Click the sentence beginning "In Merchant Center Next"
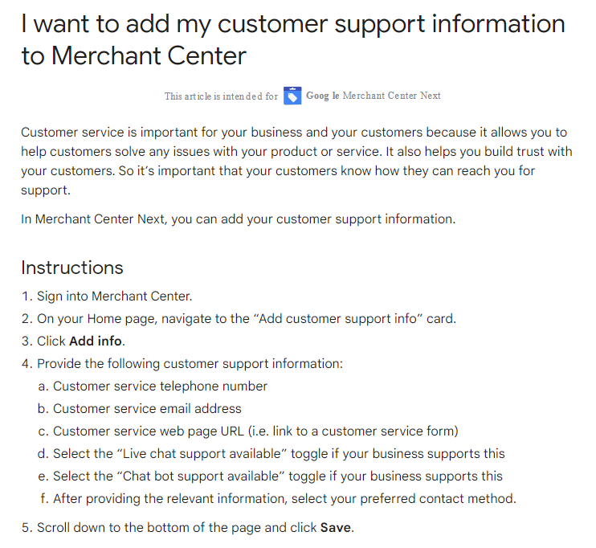The width and height of the screenshot is (596, 548). [x=238, y=219]
